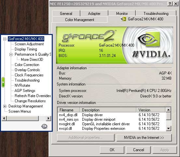
Task: Click the Version column header
Action: (x=151, y=110)
